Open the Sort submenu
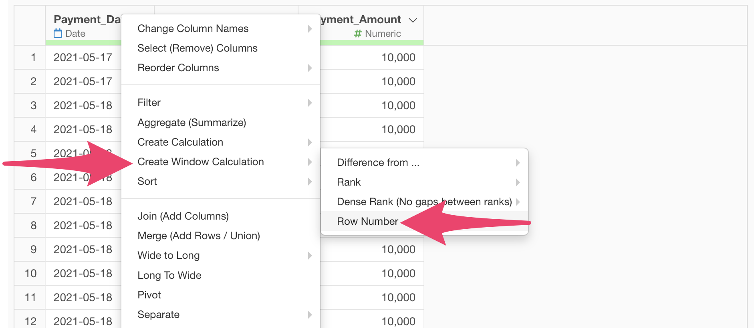754x328 pixels. tap(147, 182)
